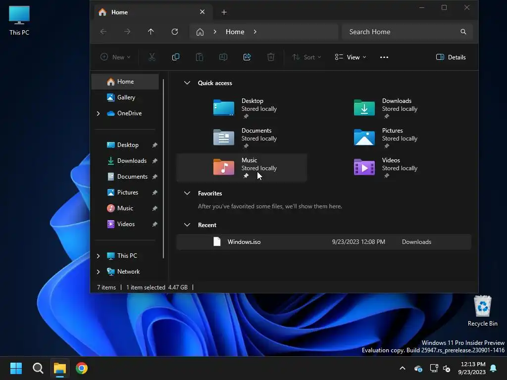Unpin Desktop from sidebar pin icon

tap(155, 145)
